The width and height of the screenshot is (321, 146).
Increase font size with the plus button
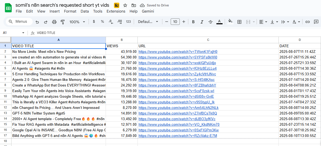point(184,22)
